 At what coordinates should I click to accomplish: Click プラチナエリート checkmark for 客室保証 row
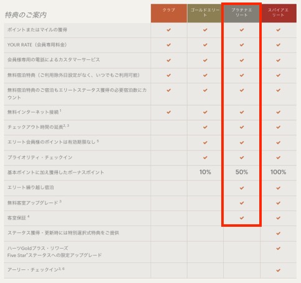(x=242, y=218)
